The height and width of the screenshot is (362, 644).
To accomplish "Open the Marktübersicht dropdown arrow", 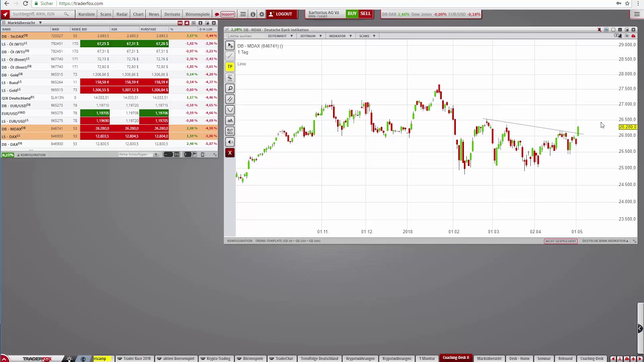I will pos(40,23).
